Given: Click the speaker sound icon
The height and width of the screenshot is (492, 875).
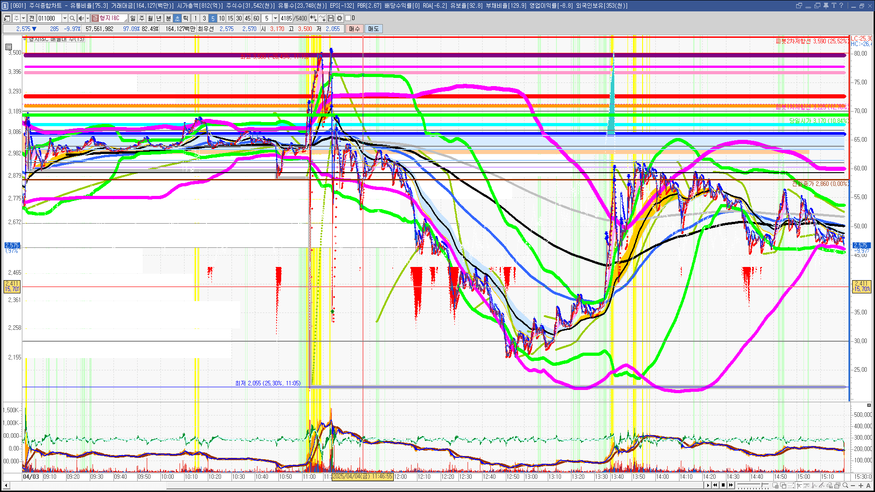Looking at the screenshot, I should (x=81, y=18).
